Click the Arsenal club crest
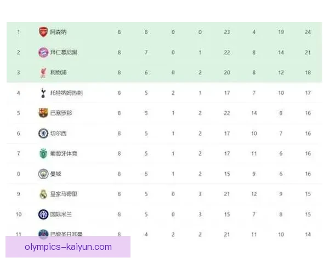329x263 pixels. tap(43, 32)
